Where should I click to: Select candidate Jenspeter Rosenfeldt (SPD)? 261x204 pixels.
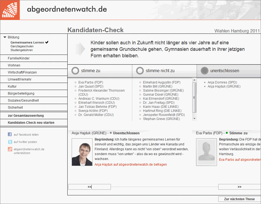click(164, 115)
